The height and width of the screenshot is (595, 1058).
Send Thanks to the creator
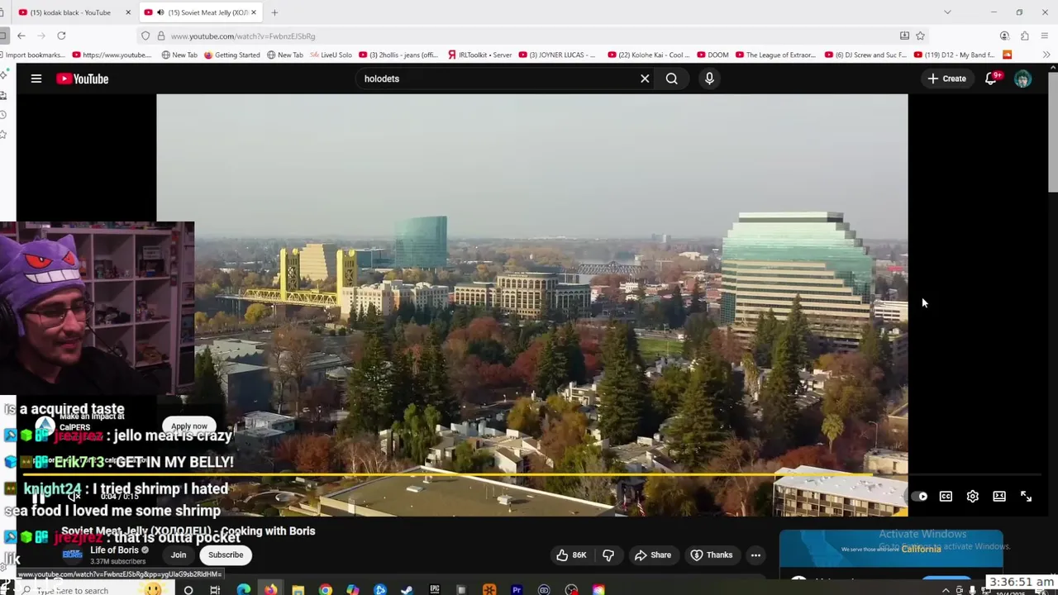pyautogui.click(x=712, y=555)
